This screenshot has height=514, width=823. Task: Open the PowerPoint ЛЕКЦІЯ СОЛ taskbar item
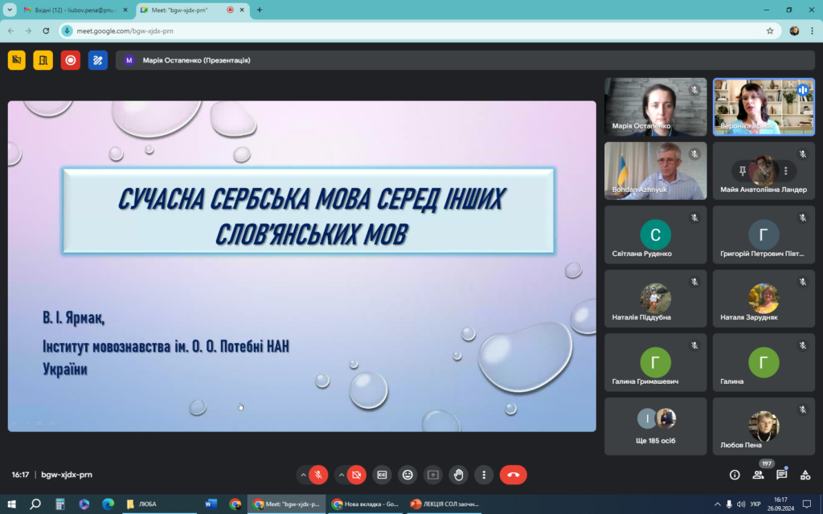(x=444, y=504)
